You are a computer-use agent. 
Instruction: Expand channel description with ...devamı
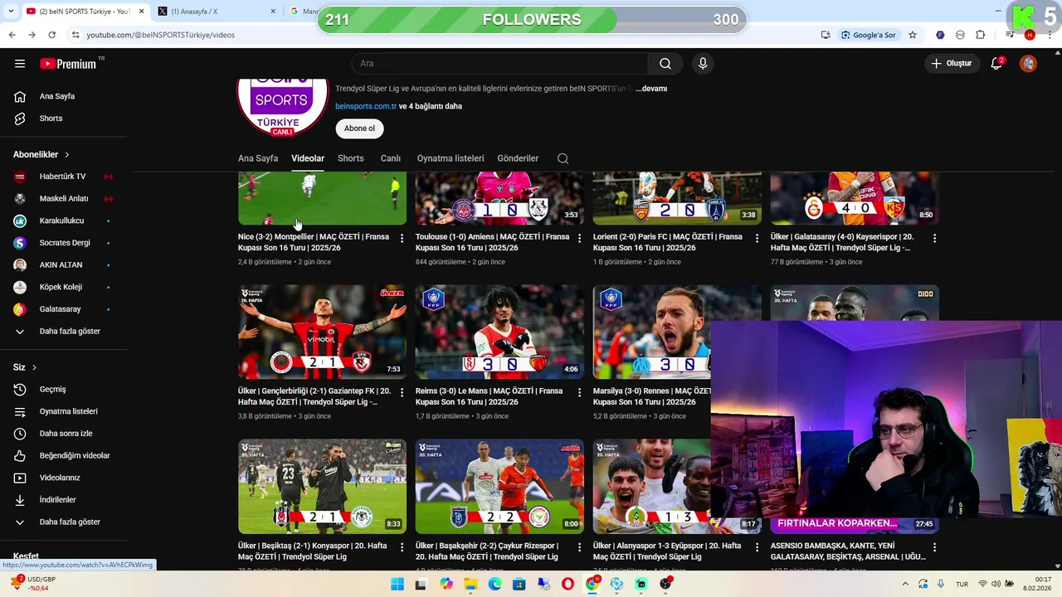(651, 89)
